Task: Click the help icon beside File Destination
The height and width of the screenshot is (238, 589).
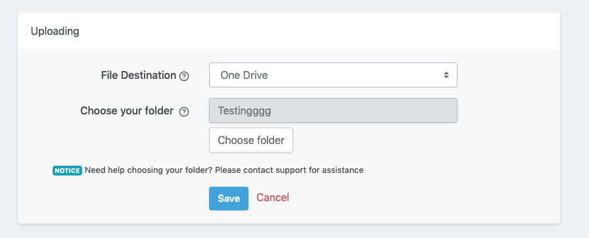Action: [184, 76]
